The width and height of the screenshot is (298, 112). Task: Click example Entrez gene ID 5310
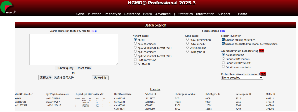(x=238, y=99)
